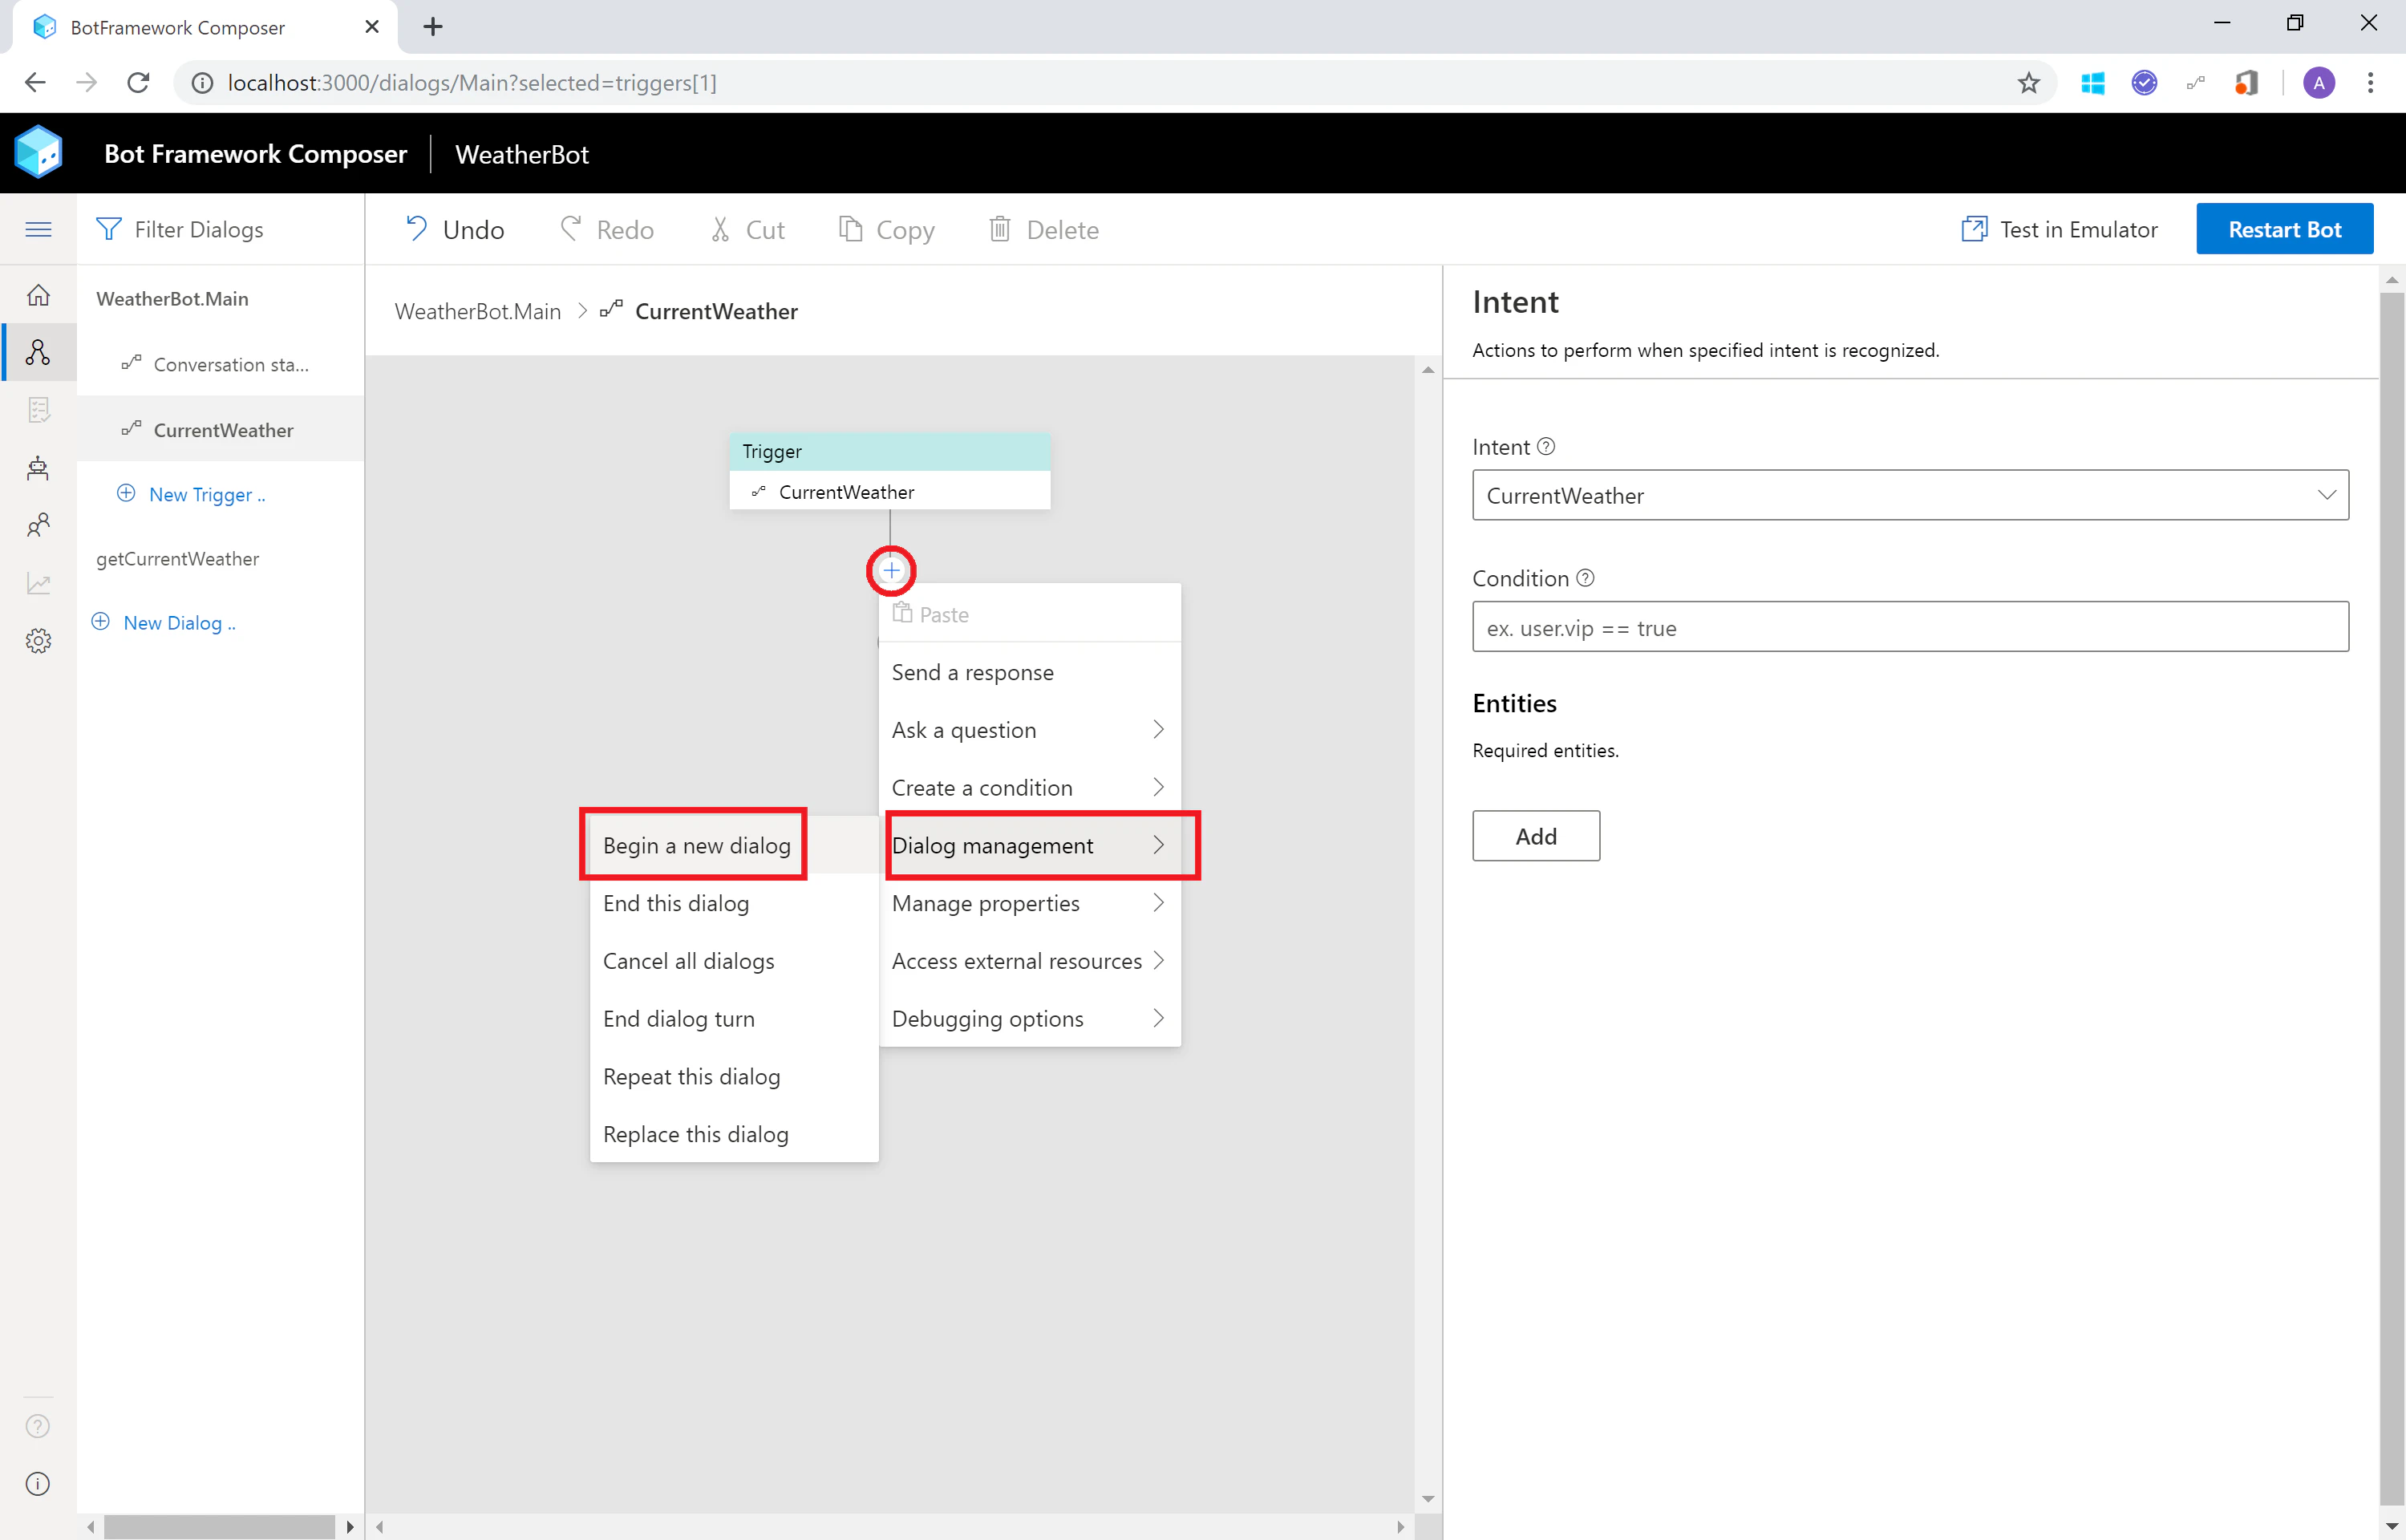Open the About info icon
The image size is (2406, 1540).
pos(38,1484)
